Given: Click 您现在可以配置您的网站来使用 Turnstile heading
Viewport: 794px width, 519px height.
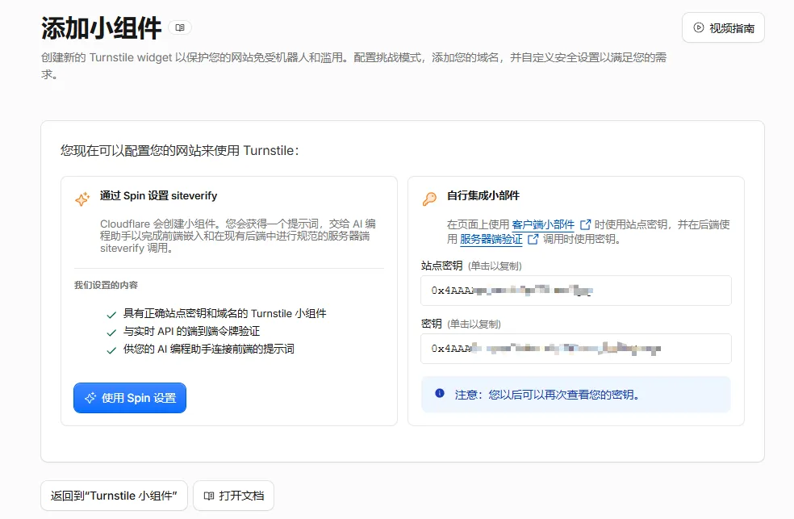Looking at the screenshot, I should (180, 150).
